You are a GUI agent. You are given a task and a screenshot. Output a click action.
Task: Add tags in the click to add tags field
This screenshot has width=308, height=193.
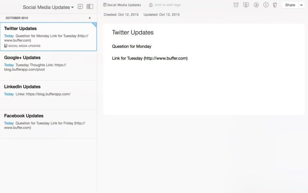pyautogui.click(x=167, y=5)
